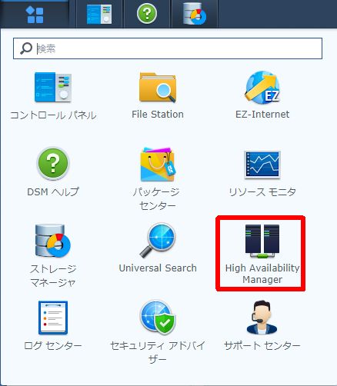
Task: Click the magnifying glass search icon
Action: 26,48
